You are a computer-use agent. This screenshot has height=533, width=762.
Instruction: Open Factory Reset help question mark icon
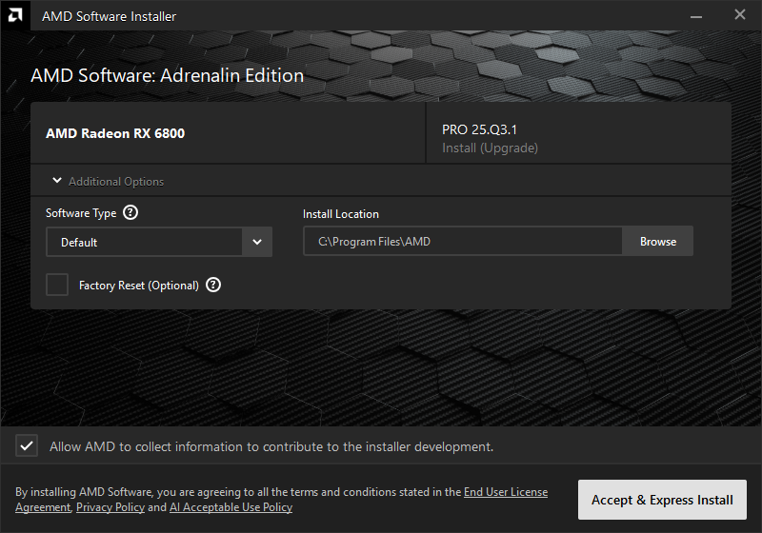(x=213, y=285)
